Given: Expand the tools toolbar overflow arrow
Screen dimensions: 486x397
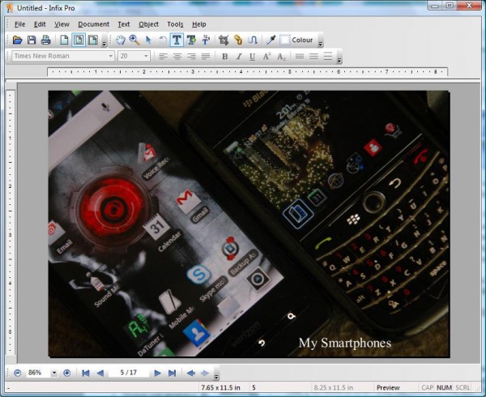Looking at the screenshot, I should (x=321, y=44).
